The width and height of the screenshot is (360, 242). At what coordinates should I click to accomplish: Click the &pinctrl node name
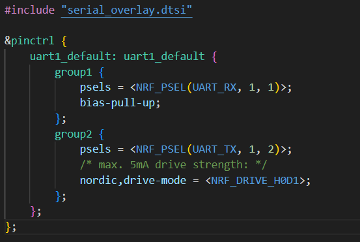coord(29,40)
